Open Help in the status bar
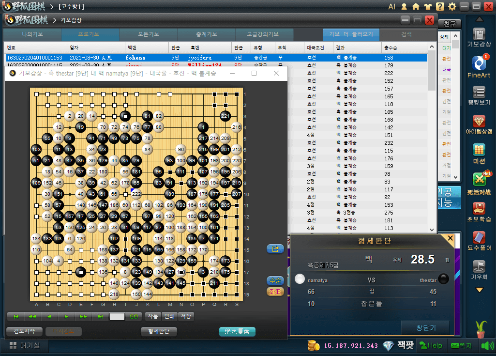This screenshot has height=356, width=496. pos(431,345)
